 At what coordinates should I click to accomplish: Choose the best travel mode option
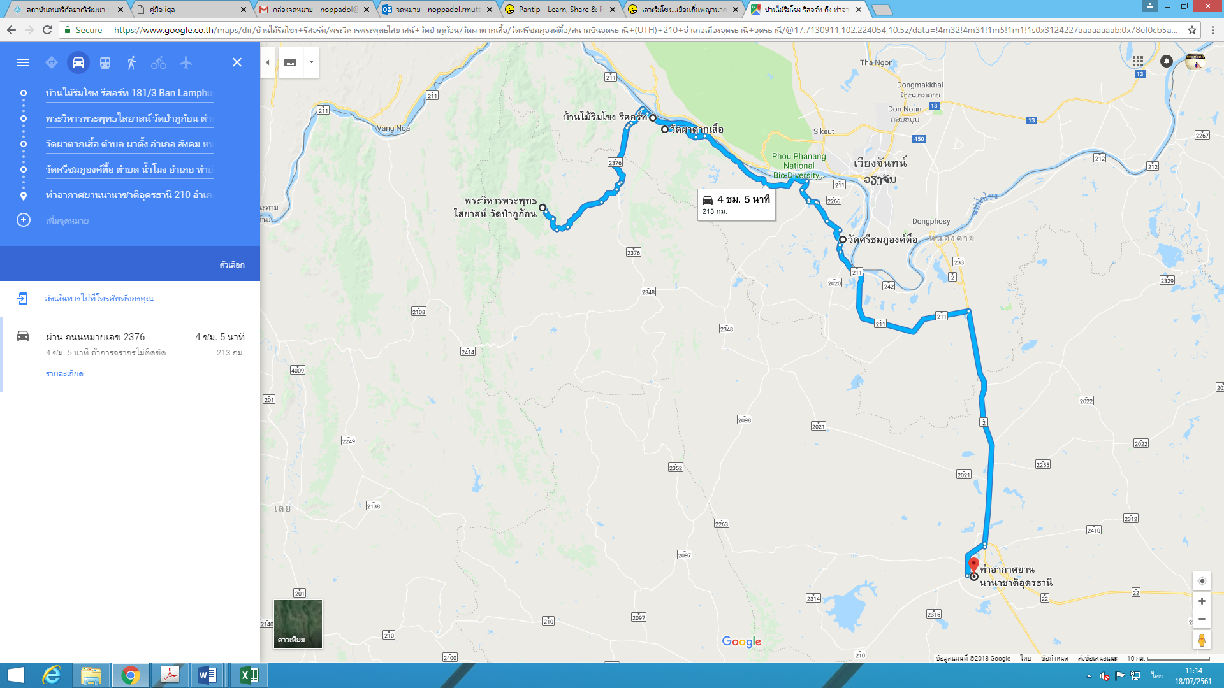52,62
